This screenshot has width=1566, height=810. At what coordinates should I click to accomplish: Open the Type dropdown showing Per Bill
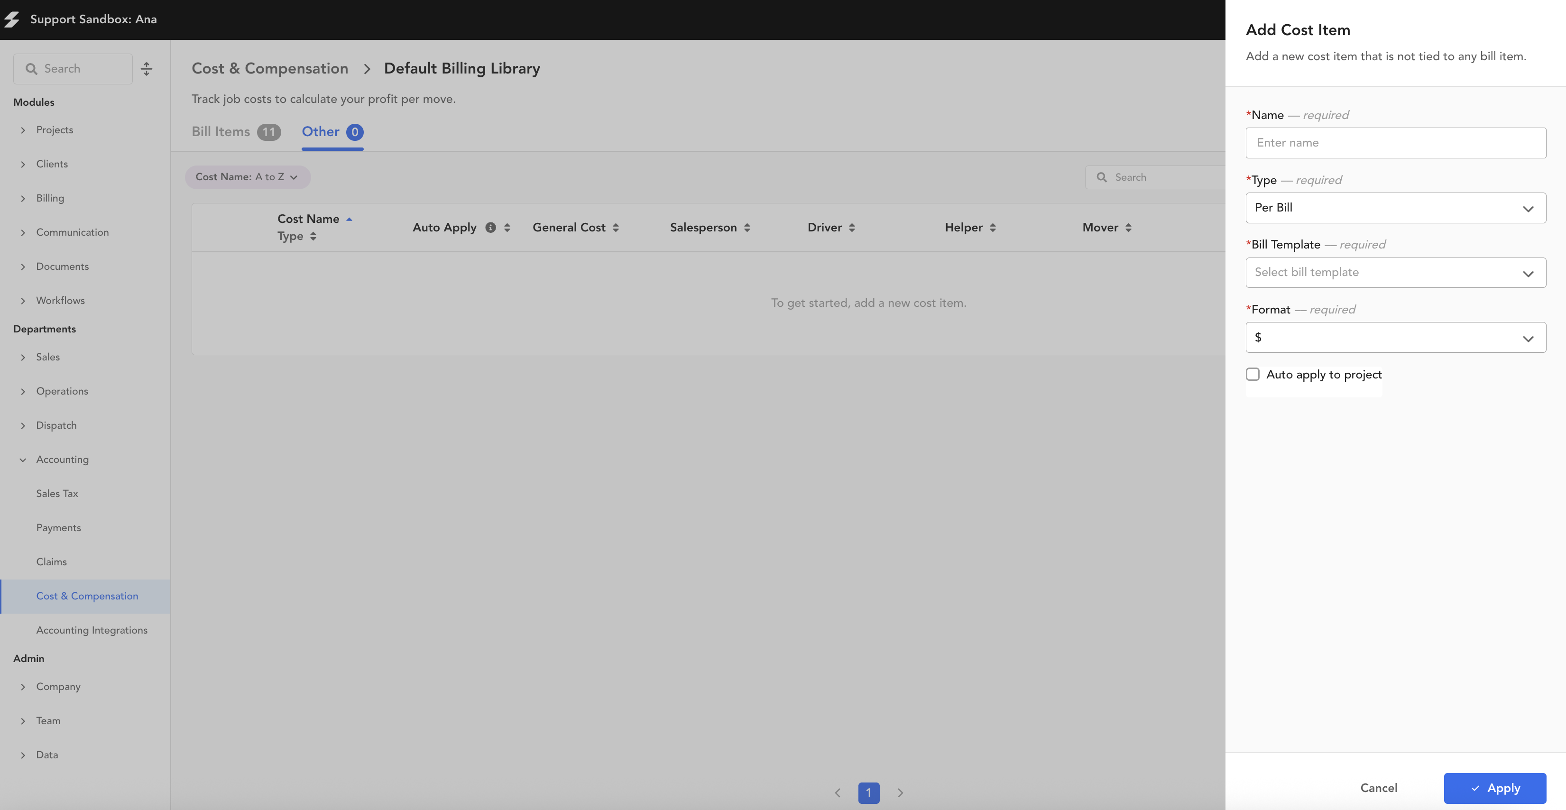[x=1395, y=208]
